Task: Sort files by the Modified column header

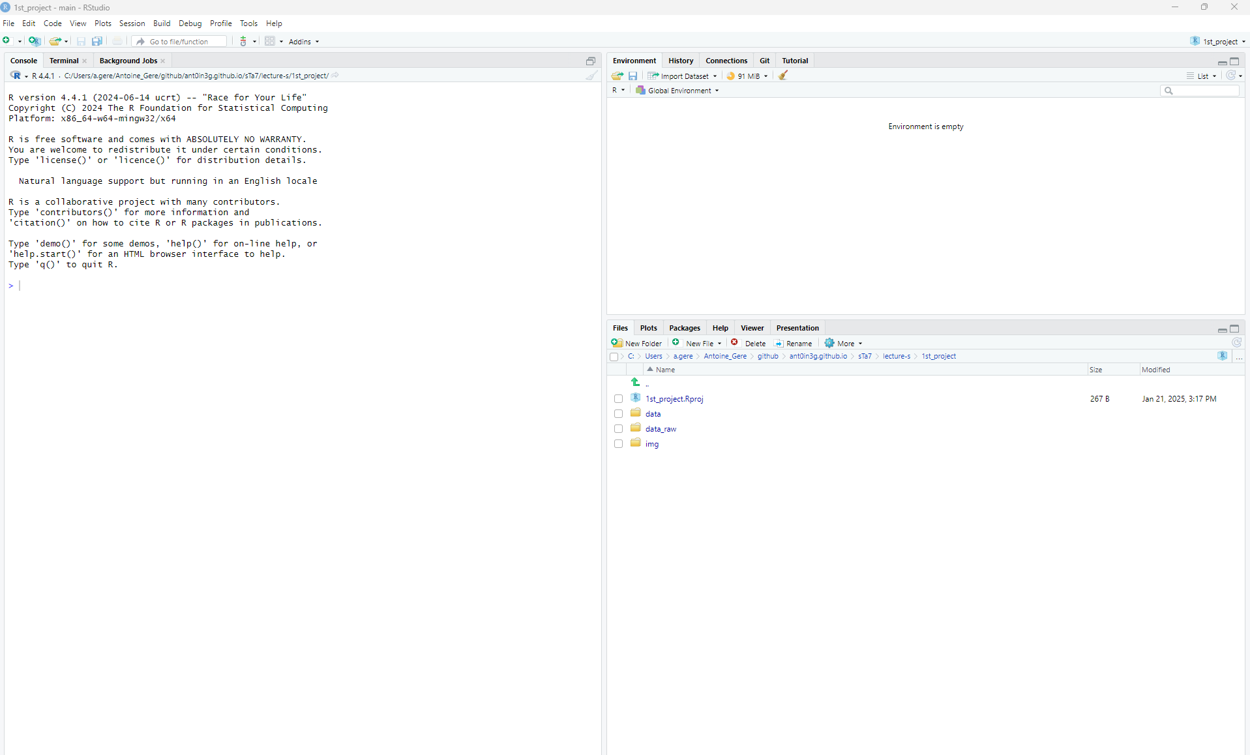Action: [x=1155, y=370]
